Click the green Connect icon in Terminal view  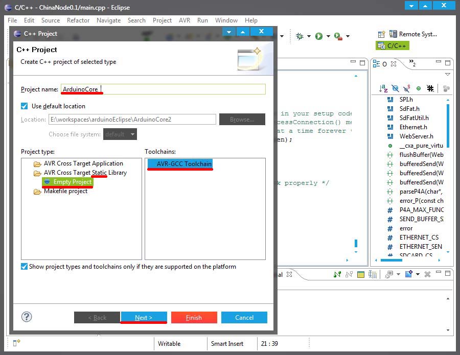tap(337, 274)
